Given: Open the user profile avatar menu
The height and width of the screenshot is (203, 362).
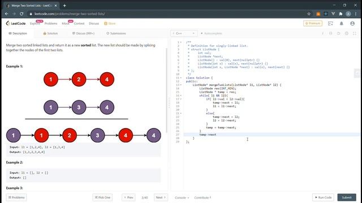Looking at the screenshot, I should click(352, 24).
